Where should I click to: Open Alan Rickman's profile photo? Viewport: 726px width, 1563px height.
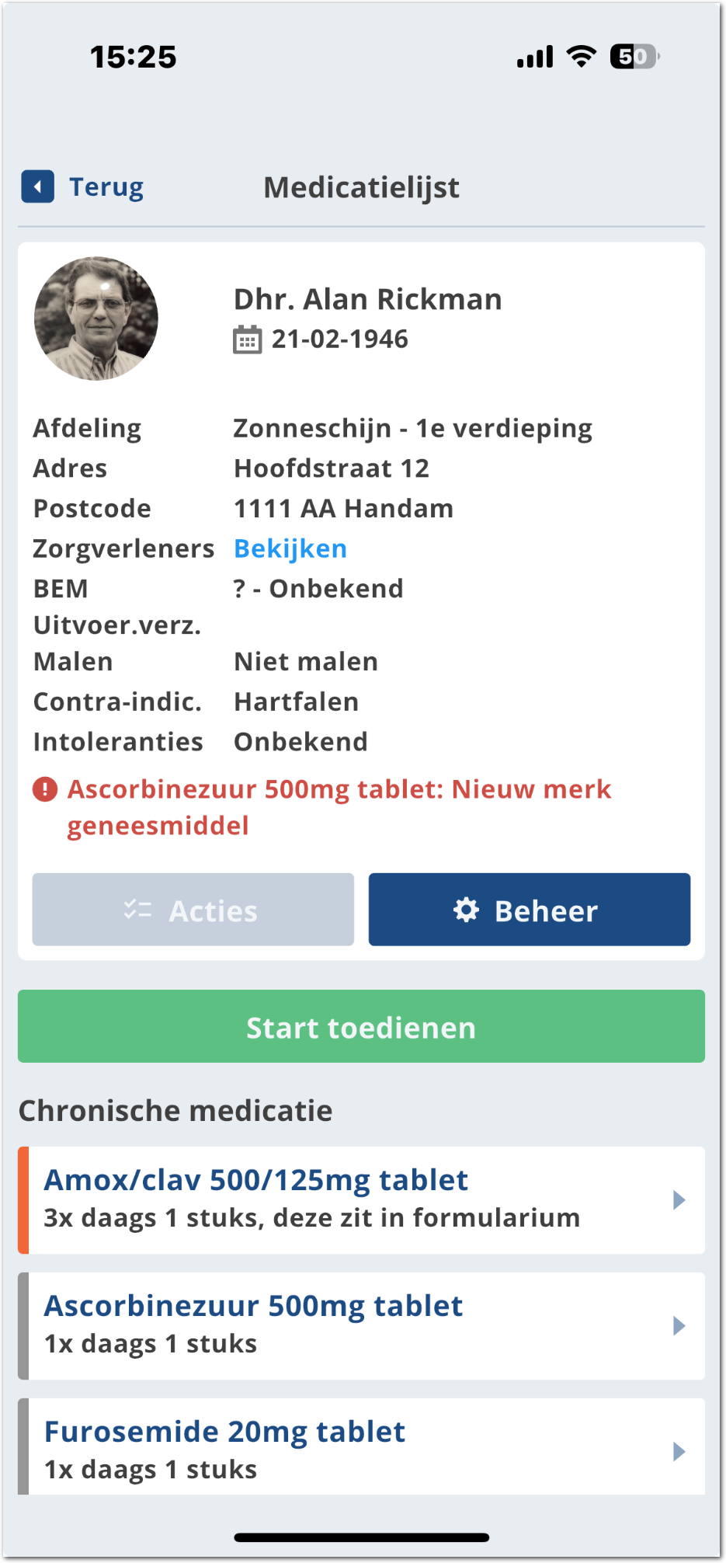point(96,319)
